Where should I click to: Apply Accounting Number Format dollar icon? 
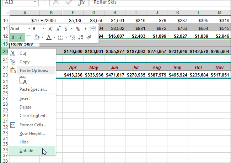(x=66, y=28)
